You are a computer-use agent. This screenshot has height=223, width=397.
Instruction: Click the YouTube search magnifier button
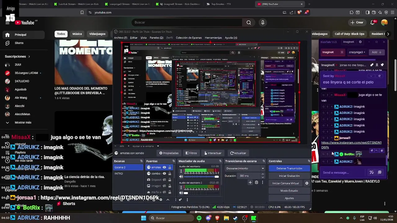[x=249, y=22]
